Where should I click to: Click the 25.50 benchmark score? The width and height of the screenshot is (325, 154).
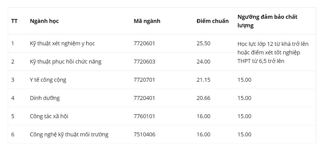click(203, 43)
